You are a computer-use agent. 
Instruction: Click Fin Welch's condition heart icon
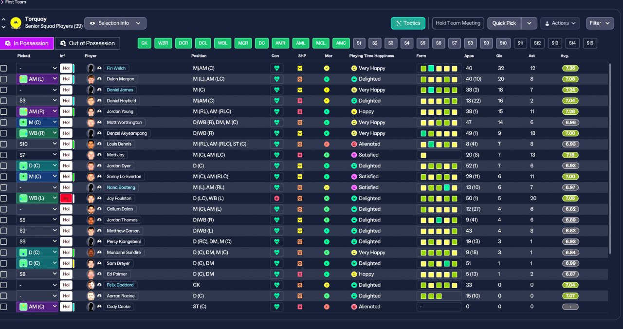click(276, 68)
